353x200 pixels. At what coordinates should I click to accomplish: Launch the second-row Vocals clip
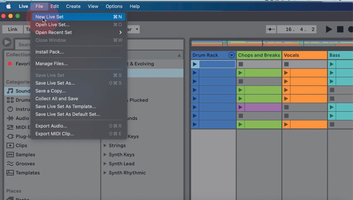[286, 73]
